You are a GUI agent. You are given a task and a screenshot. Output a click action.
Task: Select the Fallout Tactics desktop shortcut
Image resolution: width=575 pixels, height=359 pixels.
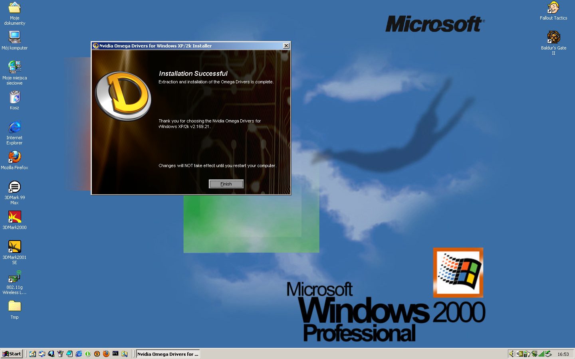click(553, 8)
